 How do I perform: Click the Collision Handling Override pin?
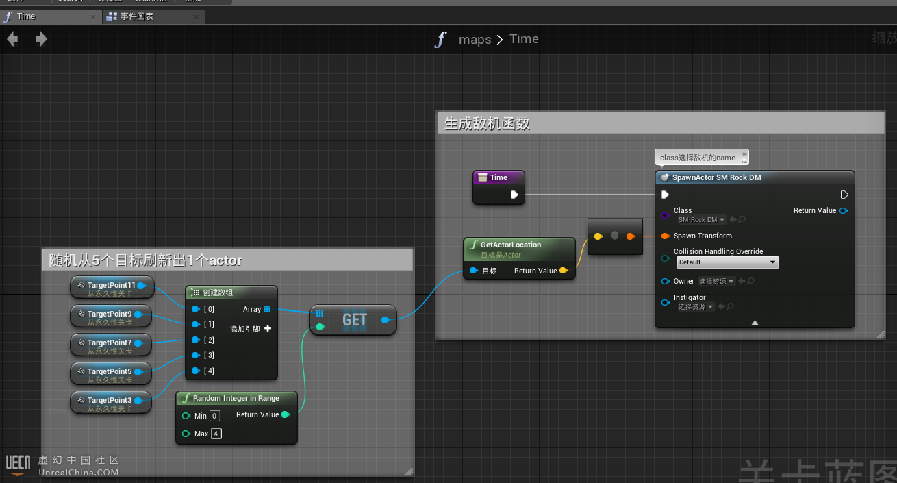(665, 258)
